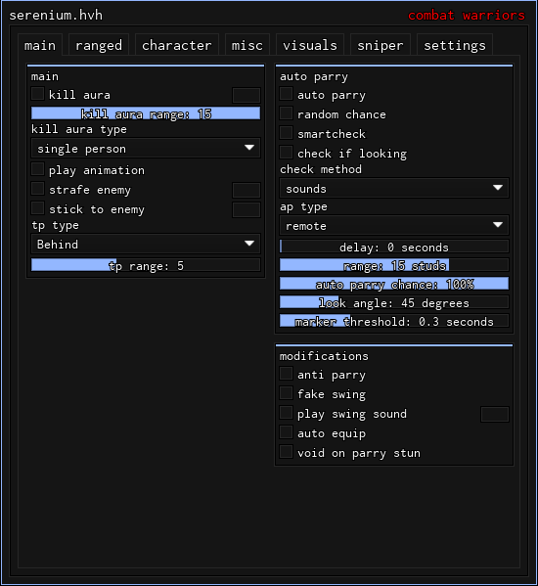This screenshot has height=586, width=538.
Task: Toggle the check if looking checkbox
Action: 287,152
